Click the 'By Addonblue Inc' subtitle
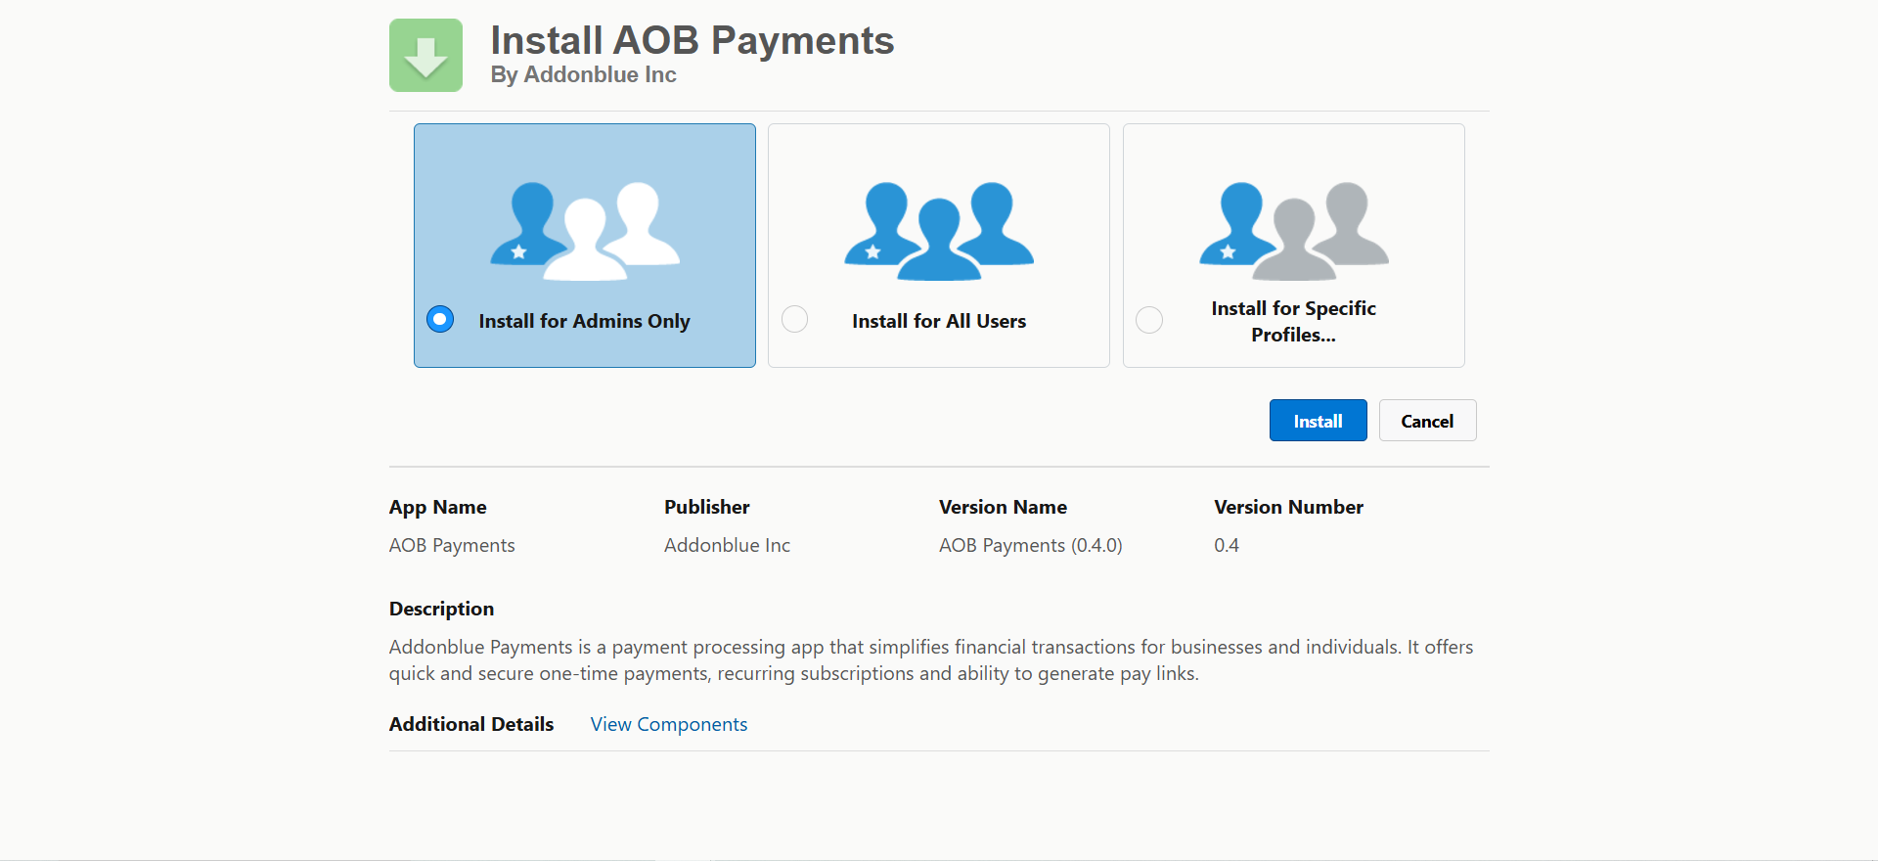This screenshot has width=1878, height=861. [583, 74]
